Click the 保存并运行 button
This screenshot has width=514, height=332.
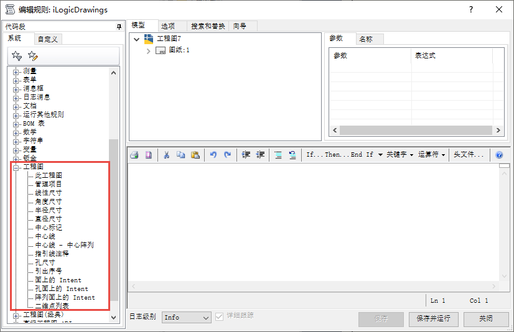click(433, 319)
